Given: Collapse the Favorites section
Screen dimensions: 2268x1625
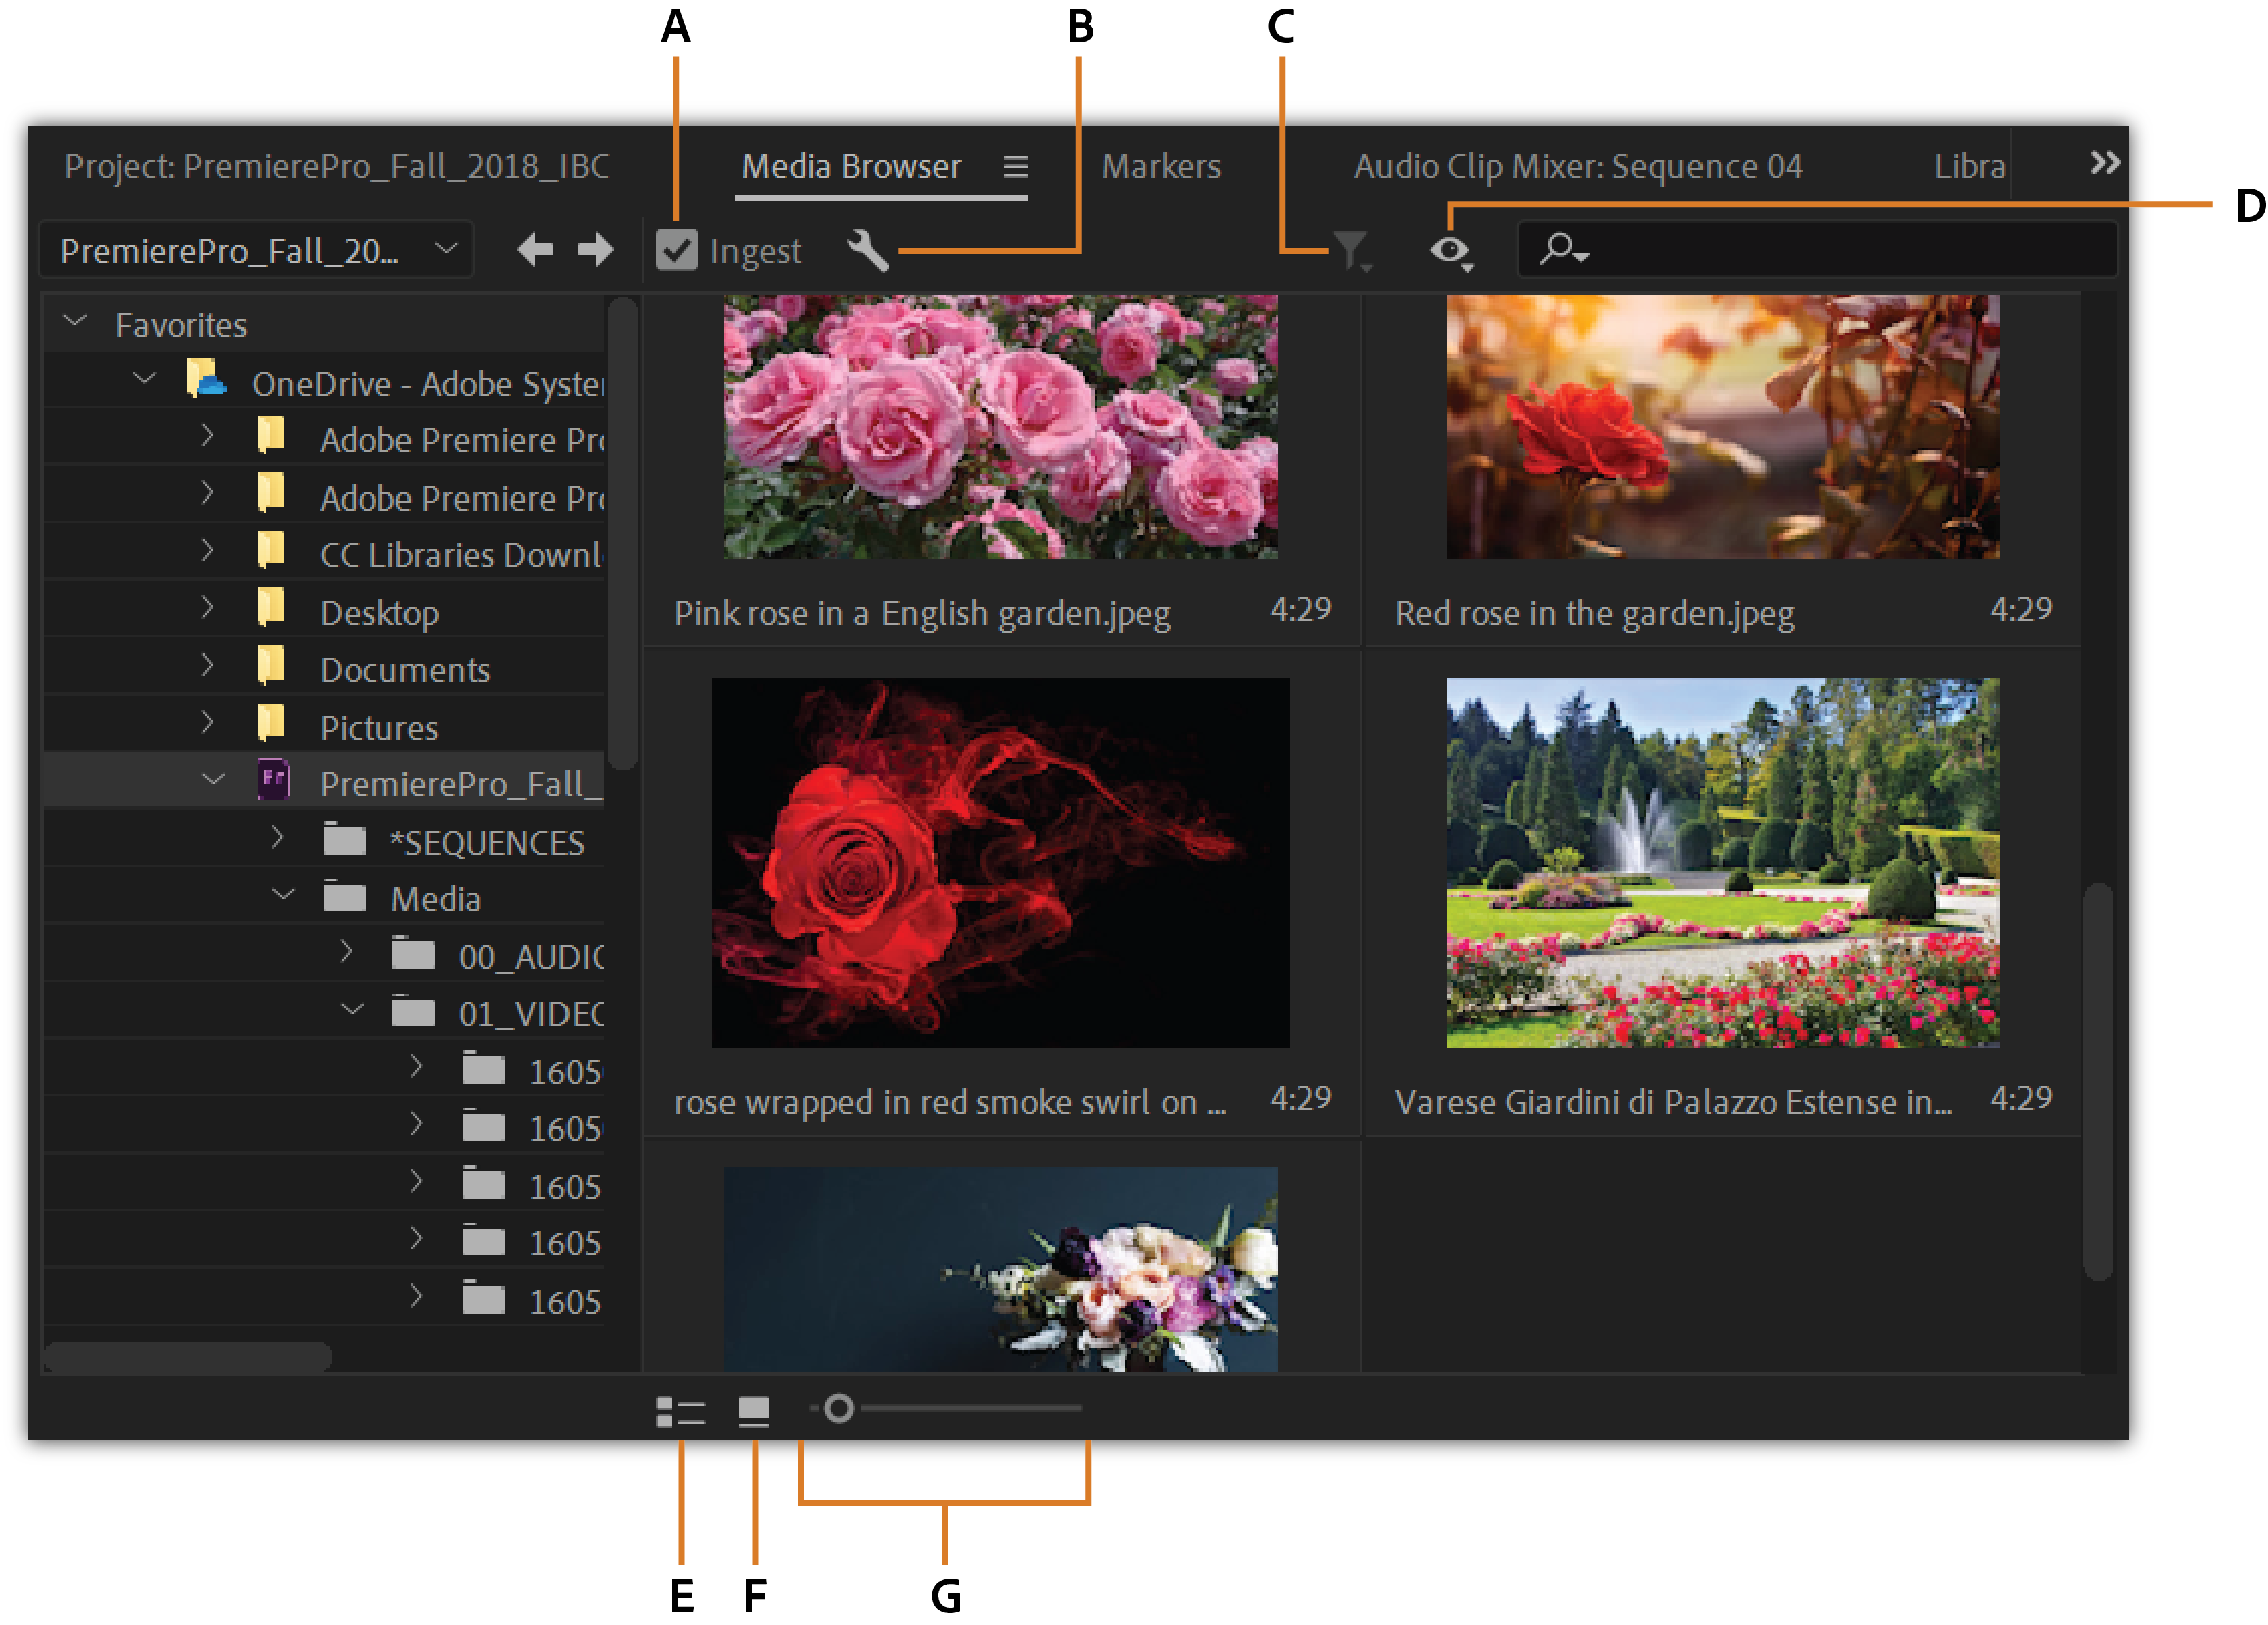Looking at the screenshot, I should point(75,322).
